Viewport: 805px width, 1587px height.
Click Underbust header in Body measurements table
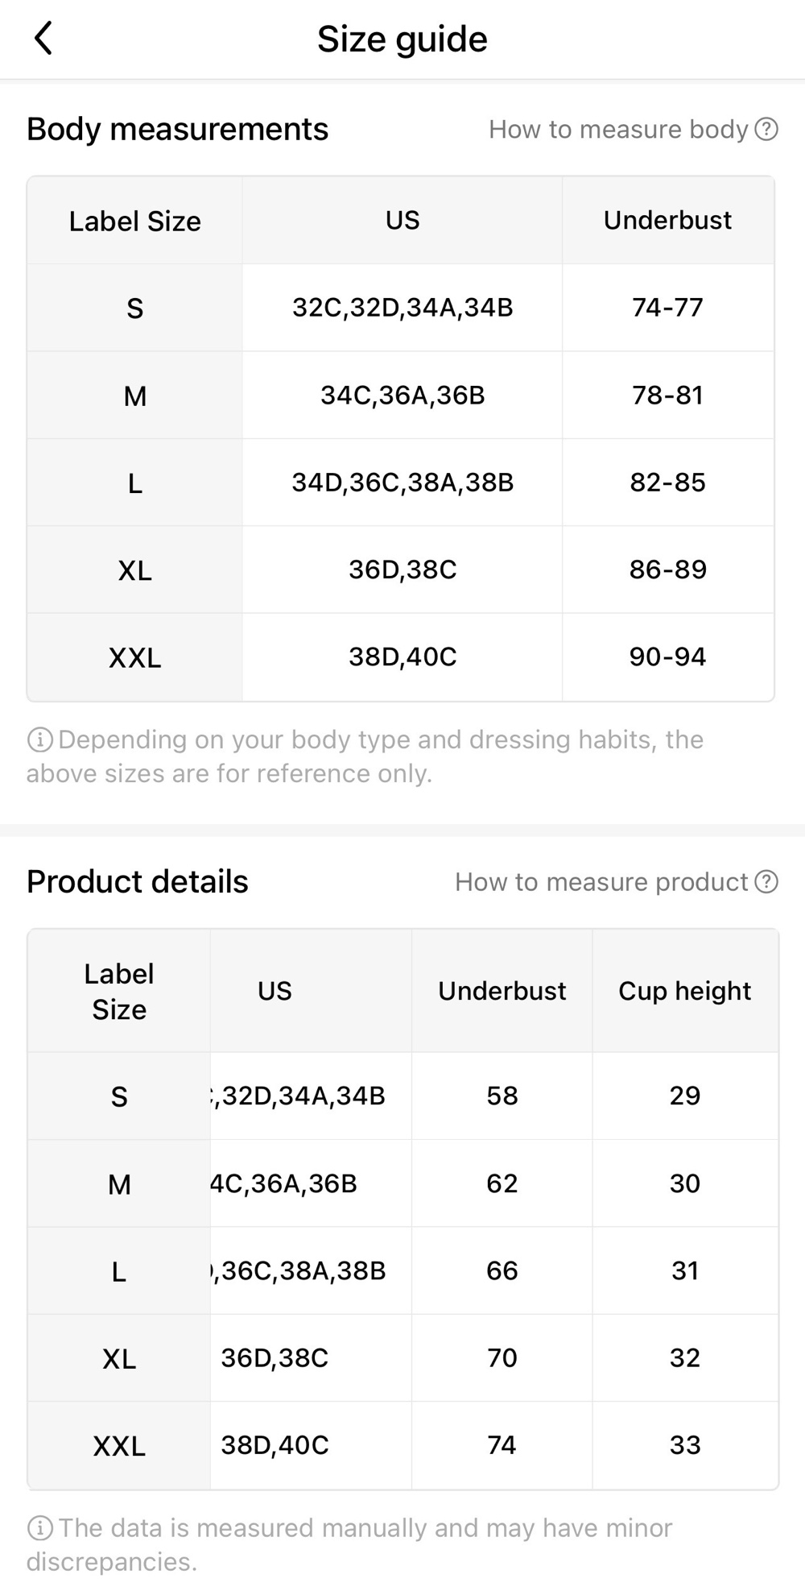click(x=667, y=220)
